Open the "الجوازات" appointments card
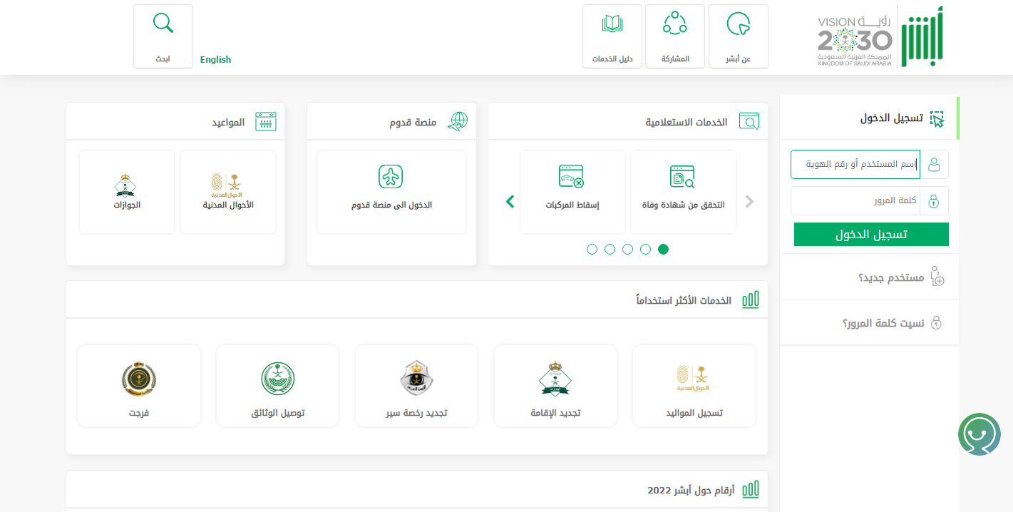Image resolution: width=1013 pixels, height=512 pixels. point(127,192)
